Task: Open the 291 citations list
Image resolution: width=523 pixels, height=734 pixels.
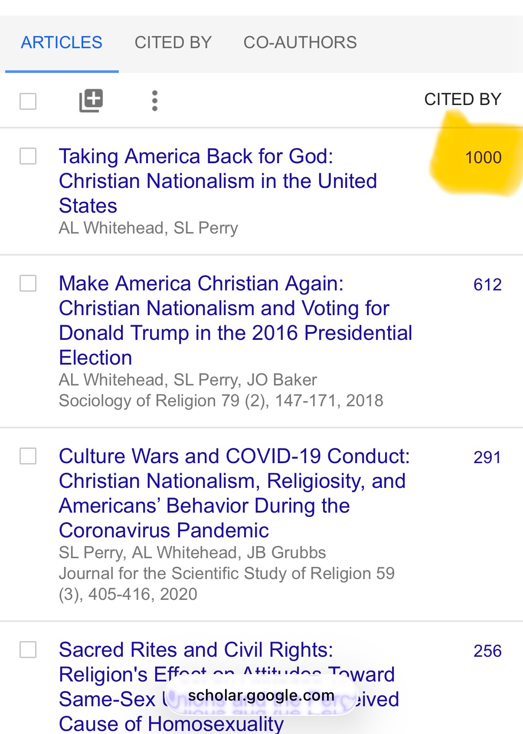Action: (x=487, y=458)
